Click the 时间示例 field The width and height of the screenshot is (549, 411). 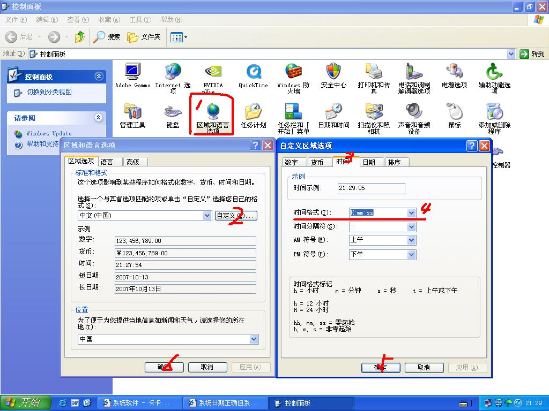point(371,188)
